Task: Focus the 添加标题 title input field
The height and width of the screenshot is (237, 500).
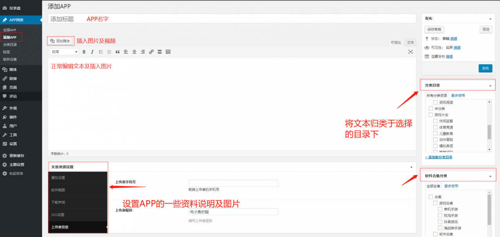Action: (232, 19)
